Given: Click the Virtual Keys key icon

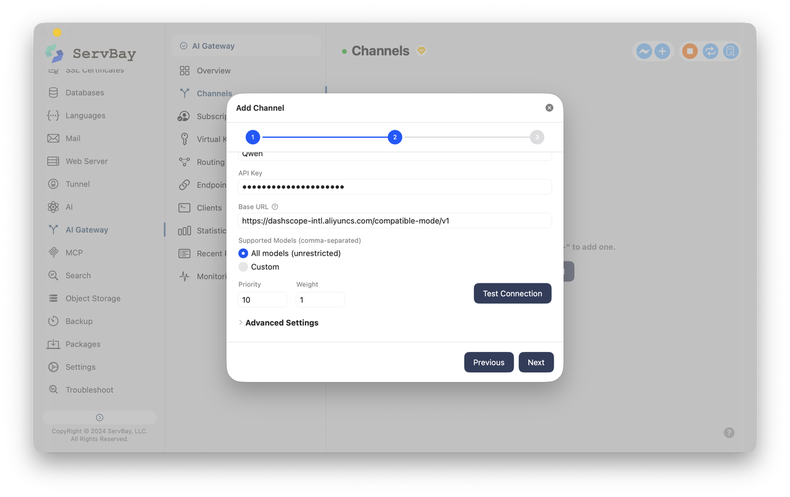Looking at the screenshot, I should pyautogui.click(x=185, y=139).
